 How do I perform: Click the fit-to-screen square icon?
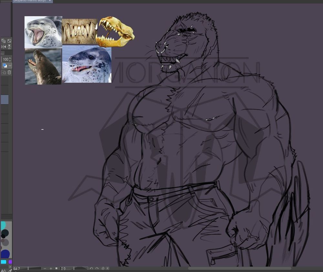[x=56, y=268]
